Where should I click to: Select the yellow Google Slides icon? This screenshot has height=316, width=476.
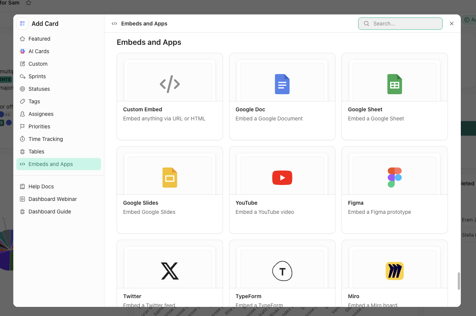point(170,177)
